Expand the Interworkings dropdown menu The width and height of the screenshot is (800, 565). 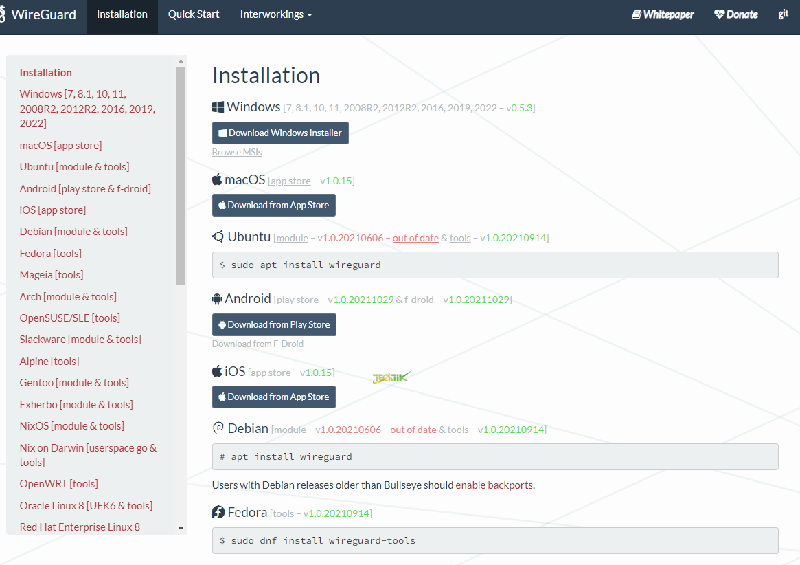(x=276, y=14)
